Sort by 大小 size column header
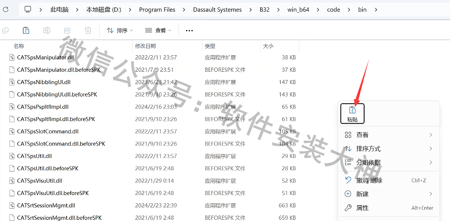Image resolution: width=450 pixels, height=221 pixels. (x=268, y=46)
